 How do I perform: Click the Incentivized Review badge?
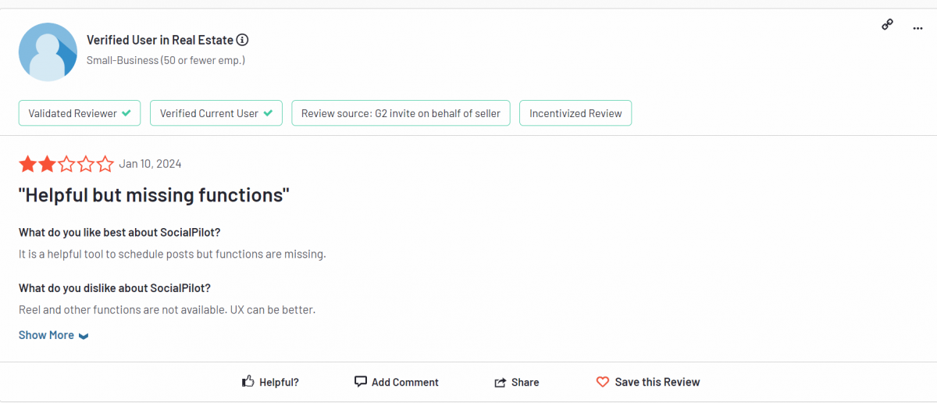pyautogui.click(x=575, y=113)
